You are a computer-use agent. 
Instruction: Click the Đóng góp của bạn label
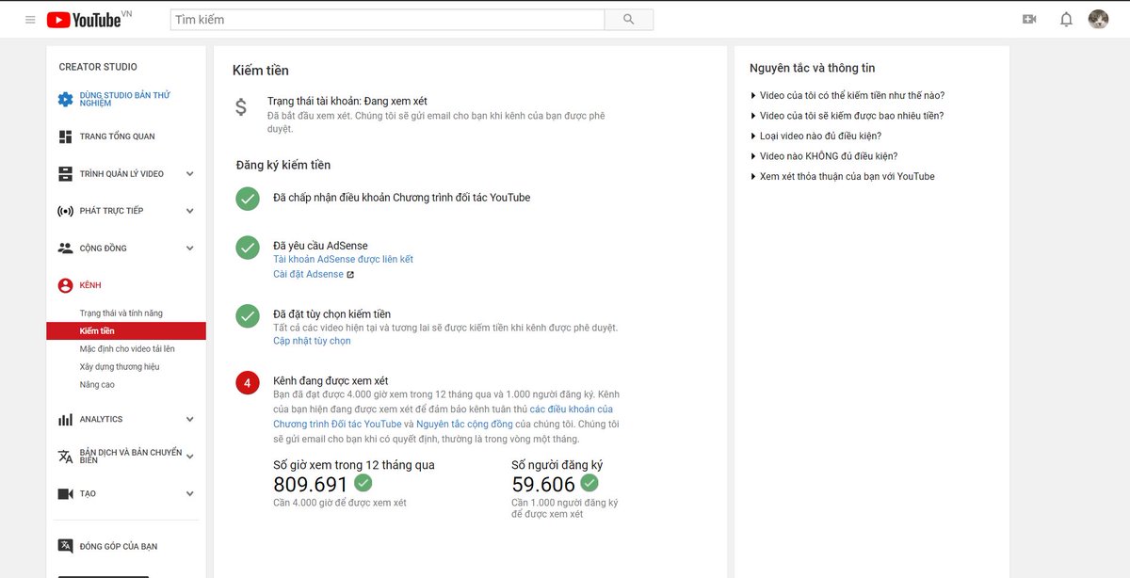pos(119,546)
